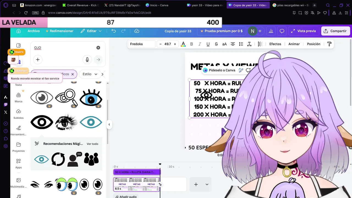Open letter and line spacing
The height and width of the screenshot is (198, 352).
pyautogui.click(x=249, y=44)
